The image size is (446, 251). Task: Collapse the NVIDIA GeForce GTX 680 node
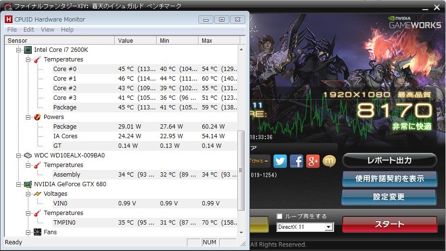point(18,184)
